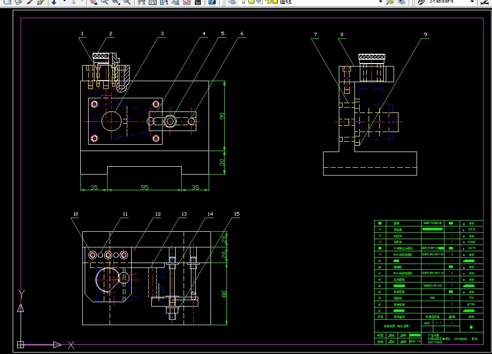Select the vertical 30 dimension text
This screenshot has width=492, height=354.
click(222, 162)
